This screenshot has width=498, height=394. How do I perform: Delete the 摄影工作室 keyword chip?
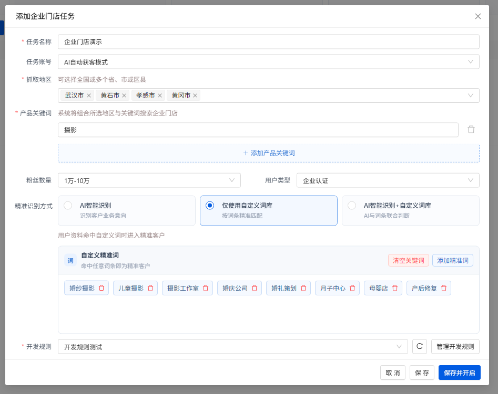(206, 288)
